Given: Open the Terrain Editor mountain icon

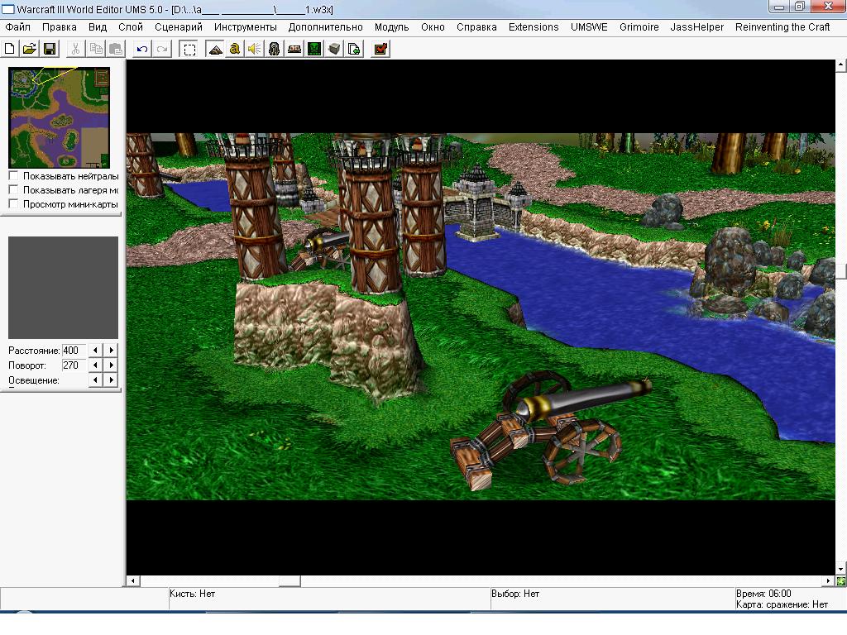Looking at the screenshot, I should pos(215,49).
